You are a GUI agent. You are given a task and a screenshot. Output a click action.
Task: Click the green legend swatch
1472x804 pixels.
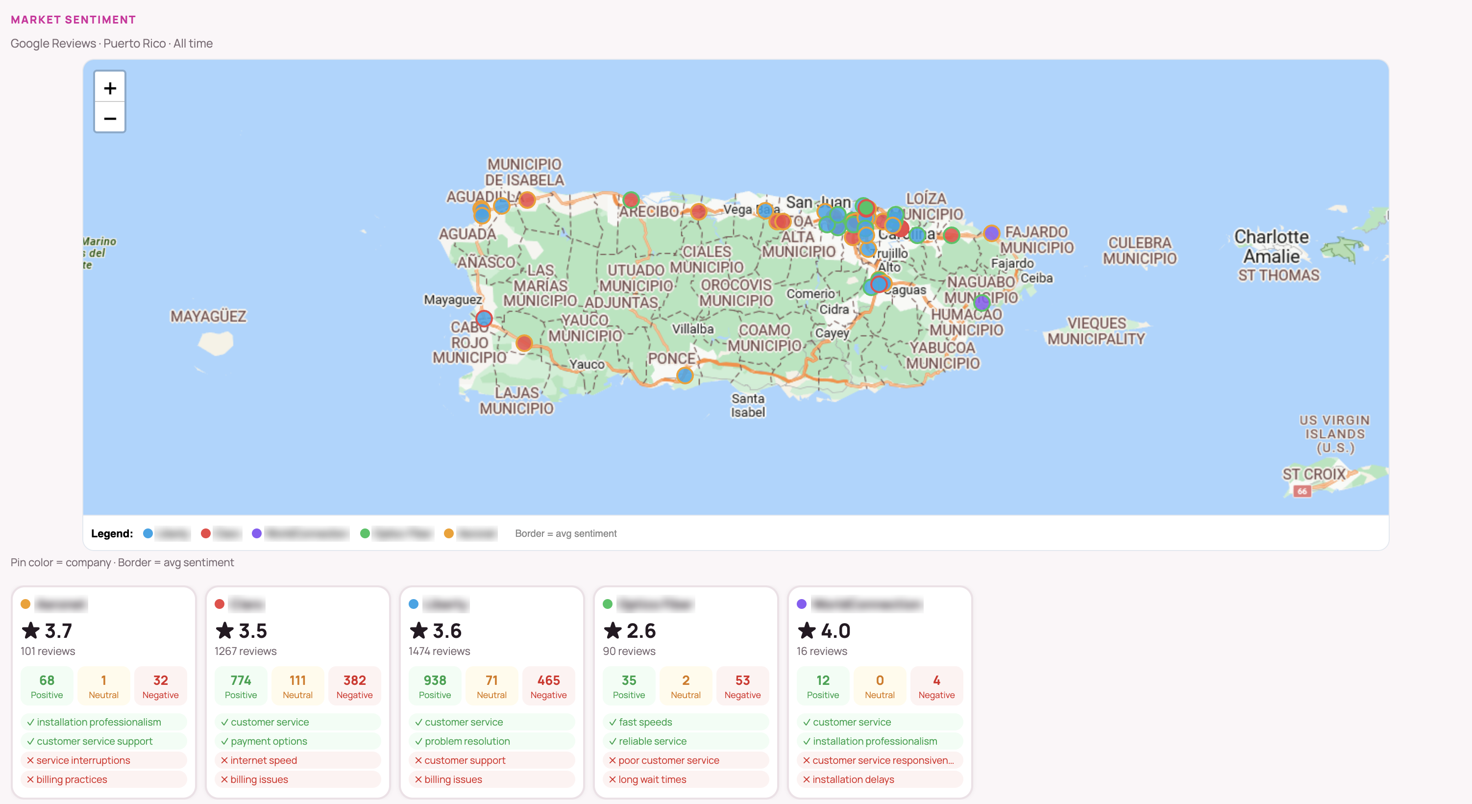click(x=365, y=533)
